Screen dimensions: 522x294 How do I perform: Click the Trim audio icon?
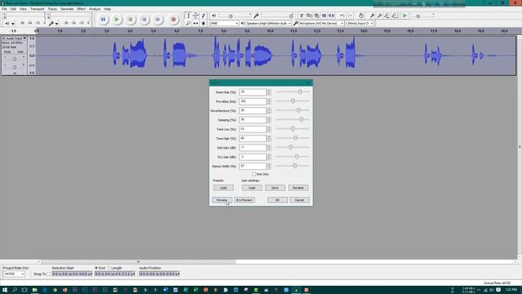coord(325,16)
